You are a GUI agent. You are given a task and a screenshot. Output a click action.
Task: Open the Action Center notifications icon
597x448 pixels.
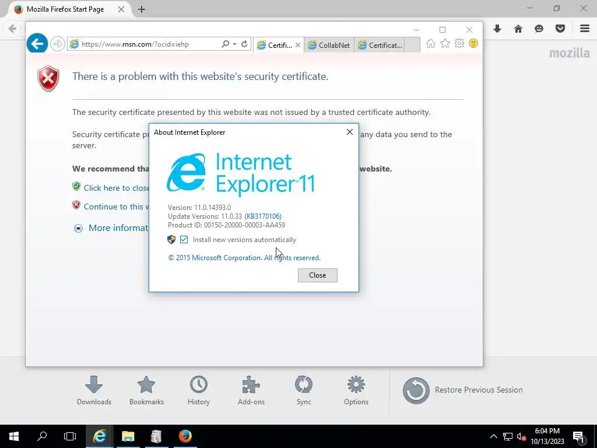click(x=578, y=436)
